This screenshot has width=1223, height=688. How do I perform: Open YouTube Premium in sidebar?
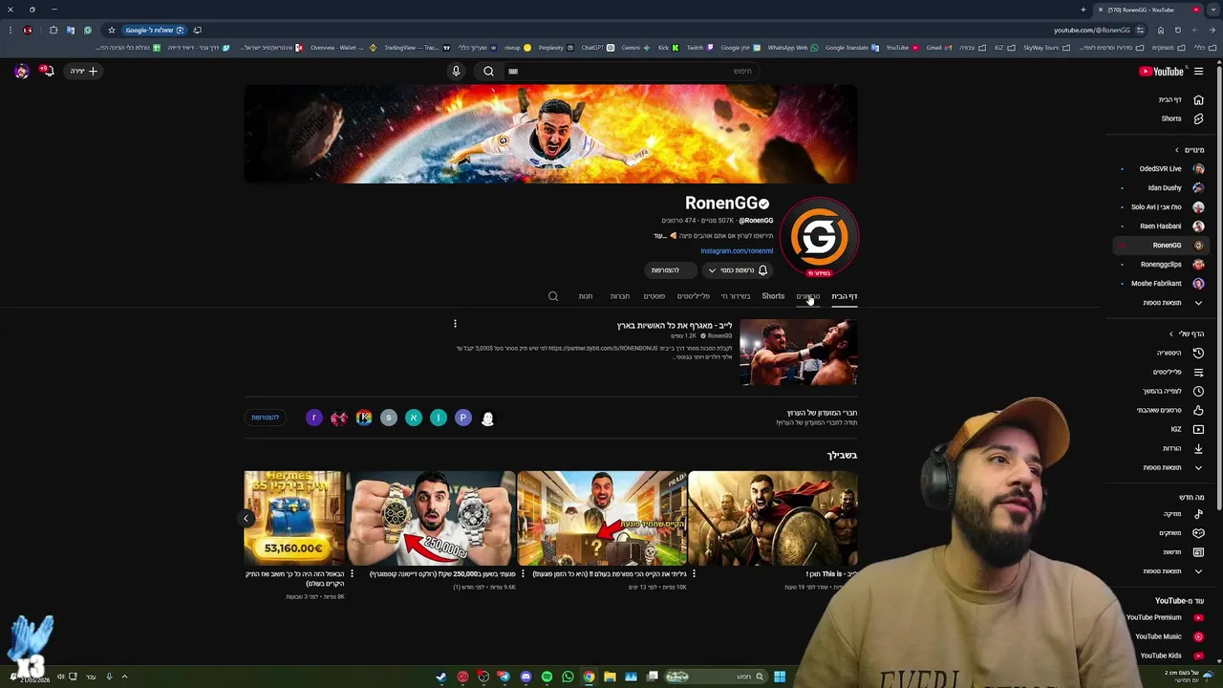(1163, 617)
